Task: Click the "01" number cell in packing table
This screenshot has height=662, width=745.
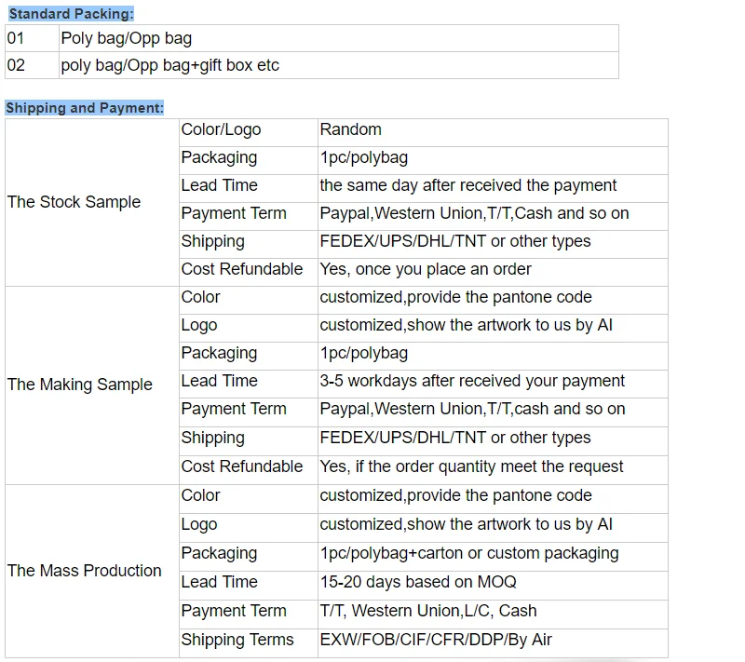Action: tap(16, 39)
